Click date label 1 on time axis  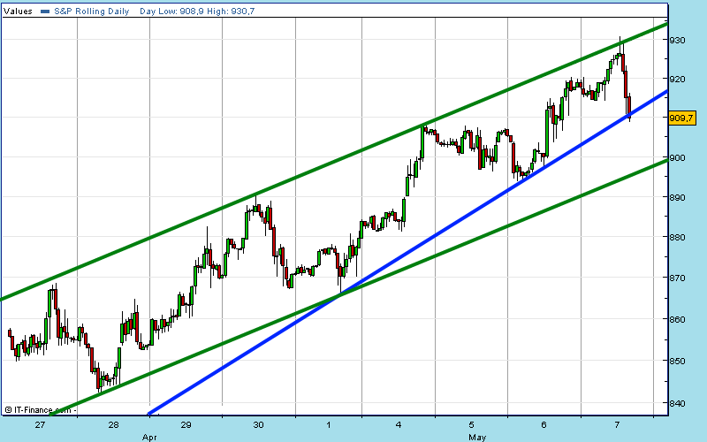tap(329, 425)
